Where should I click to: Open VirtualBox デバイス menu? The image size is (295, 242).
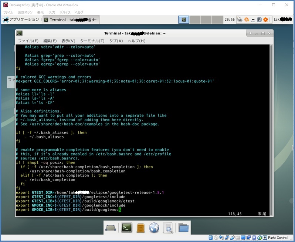point(65,13)
